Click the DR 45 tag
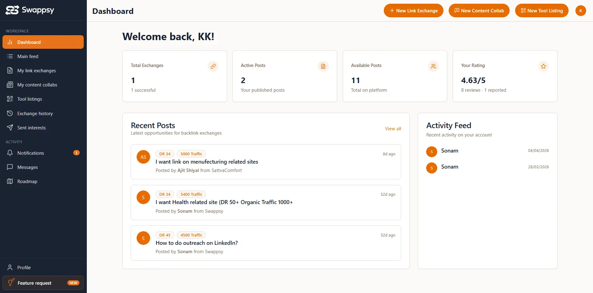 click(x=165, y=235)
